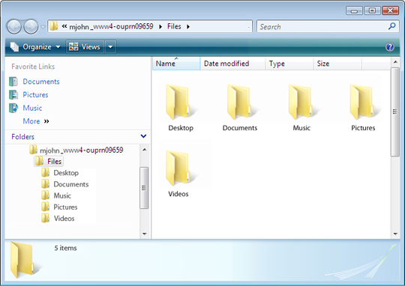This screenshot has height=286, width=405.
Task: Click the Pictures favorite link icon
Action: coord(13,94)
